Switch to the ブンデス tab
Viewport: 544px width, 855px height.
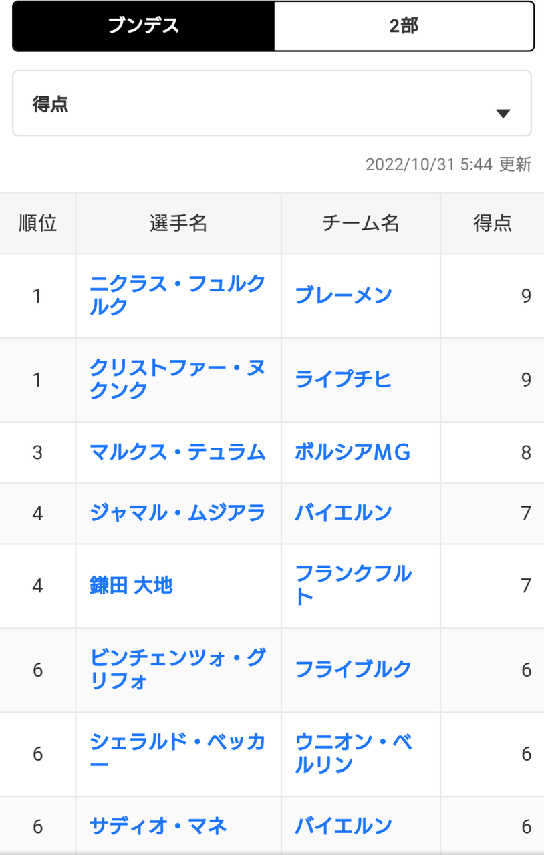coord(144,27)
